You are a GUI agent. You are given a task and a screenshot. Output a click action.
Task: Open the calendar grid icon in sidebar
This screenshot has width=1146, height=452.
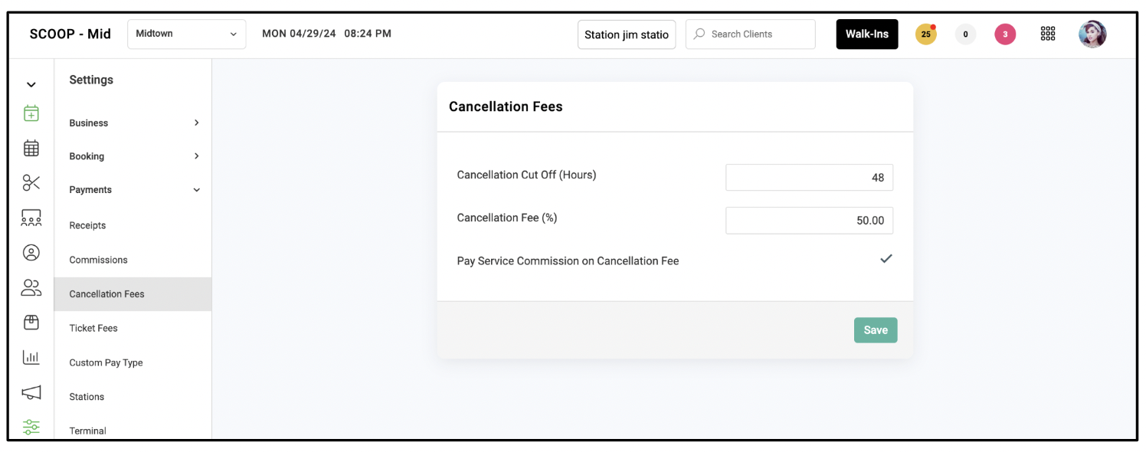[x=31, y=148]
